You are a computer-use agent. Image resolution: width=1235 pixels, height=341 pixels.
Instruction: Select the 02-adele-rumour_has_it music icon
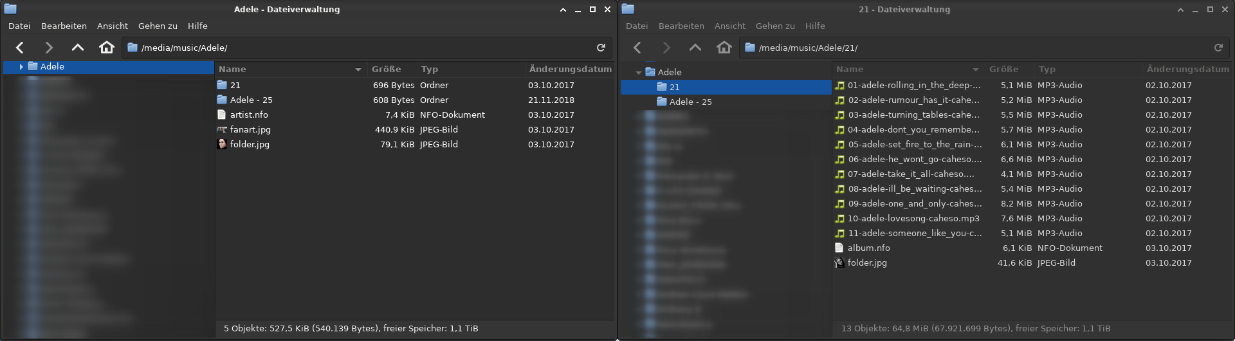(x=840, y=100)
